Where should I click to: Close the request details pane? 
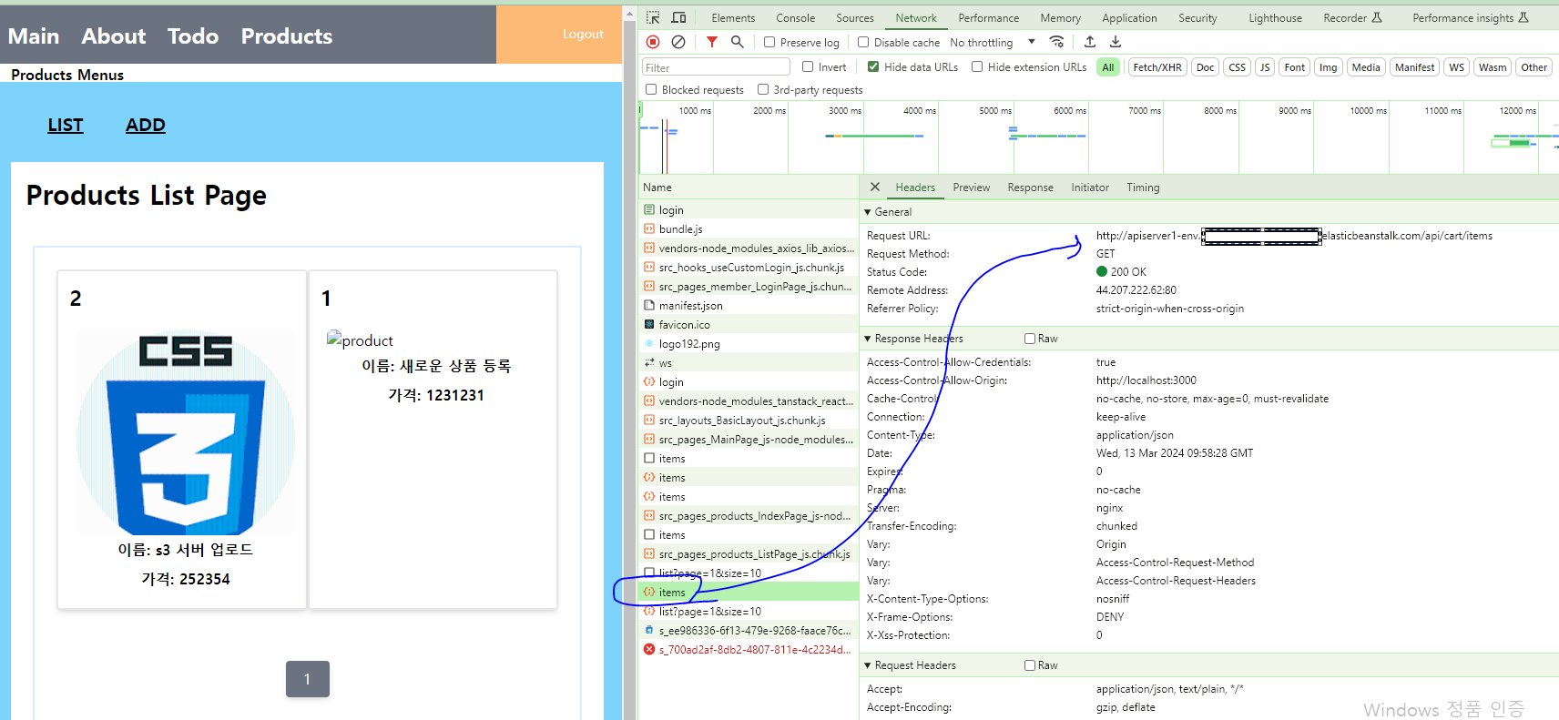pyautogui.click(x=875, y=187)
